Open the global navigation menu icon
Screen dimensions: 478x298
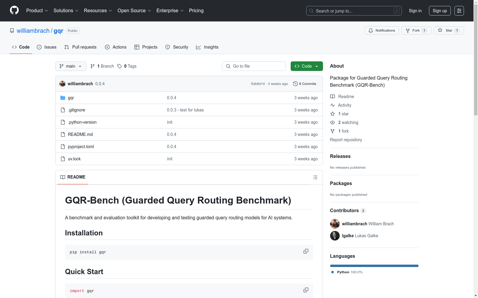(459, 11)
